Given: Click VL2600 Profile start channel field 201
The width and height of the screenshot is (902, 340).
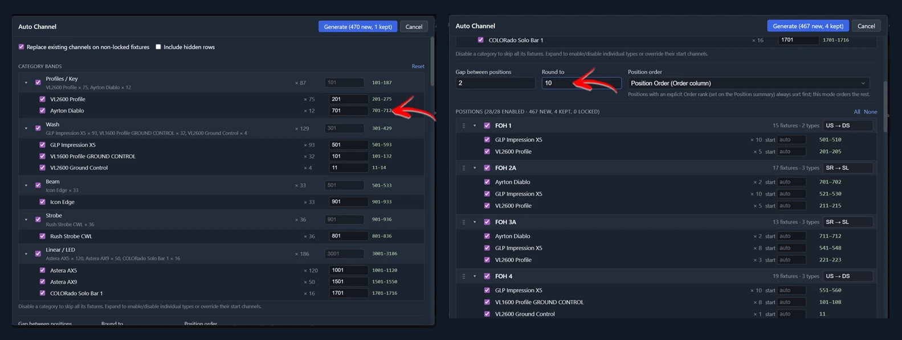Looking at the screenshot, I should 348,99.
